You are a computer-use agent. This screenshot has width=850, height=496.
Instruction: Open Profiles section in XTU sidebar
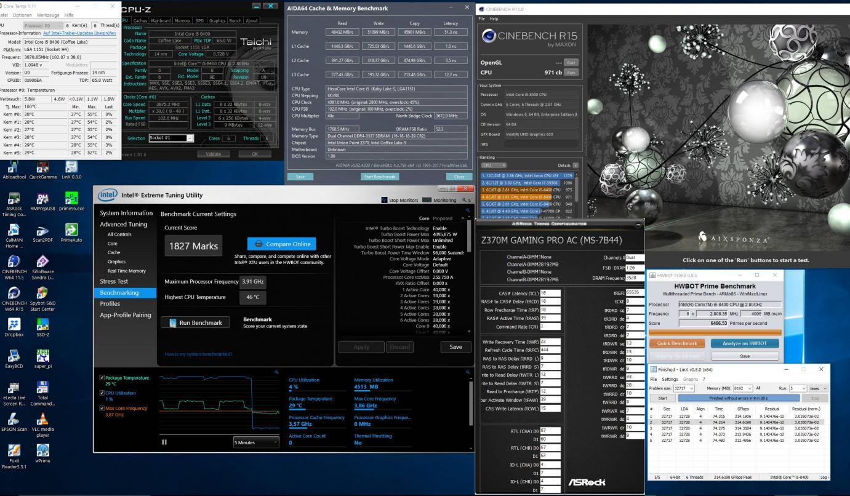110,303
